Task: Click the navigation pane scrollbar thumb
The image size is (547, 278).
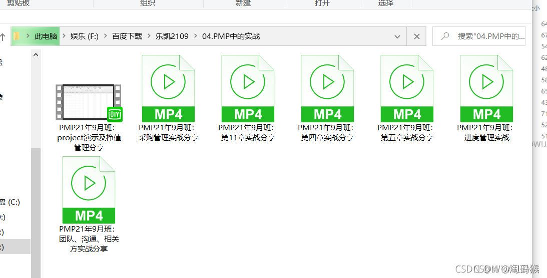Action: pyautogui.click(x=36, y=213)
